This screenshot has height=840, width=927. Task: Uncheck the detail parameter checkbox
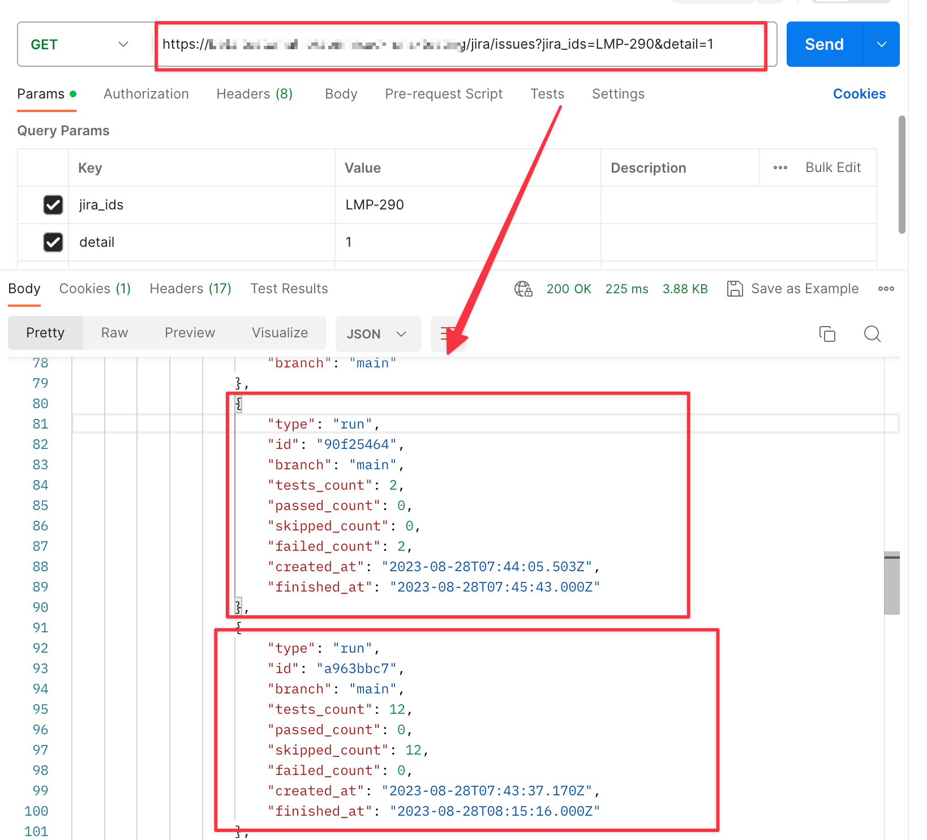(x=53, y=242)
